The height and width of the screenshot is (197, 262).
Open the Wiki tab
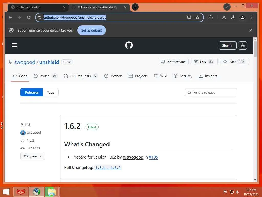160,76
